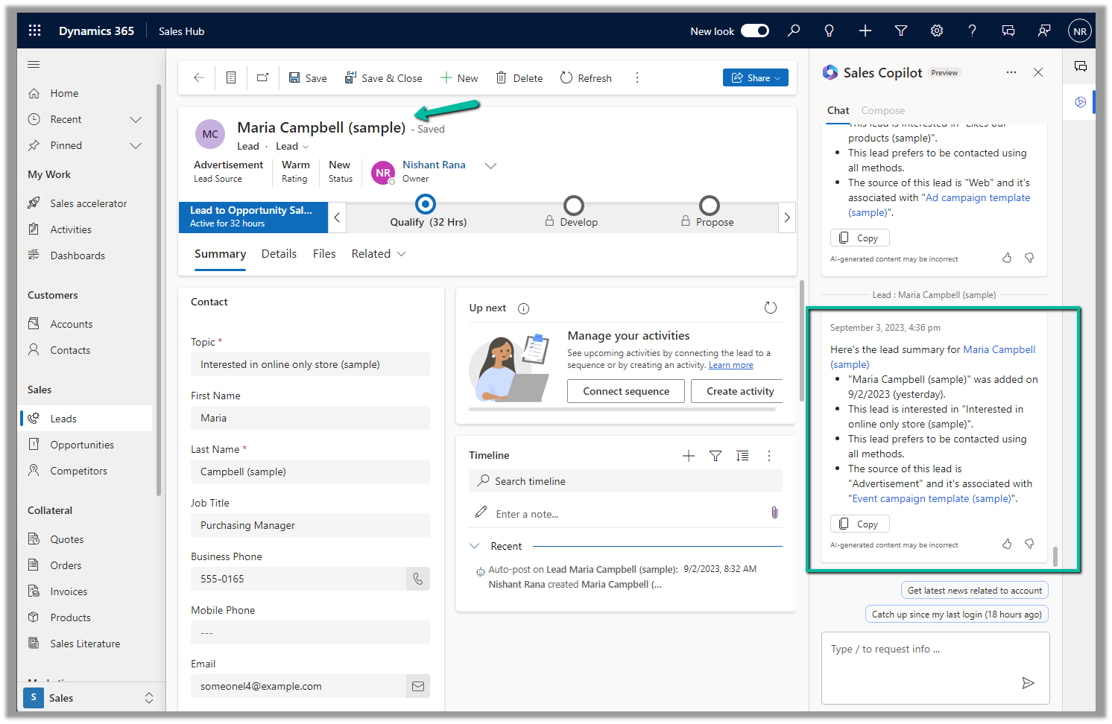Image resolution: width=1112 pixels, height=724 pixels.
Task: Select the Develop stage circle
Action: tap(573, 205)
